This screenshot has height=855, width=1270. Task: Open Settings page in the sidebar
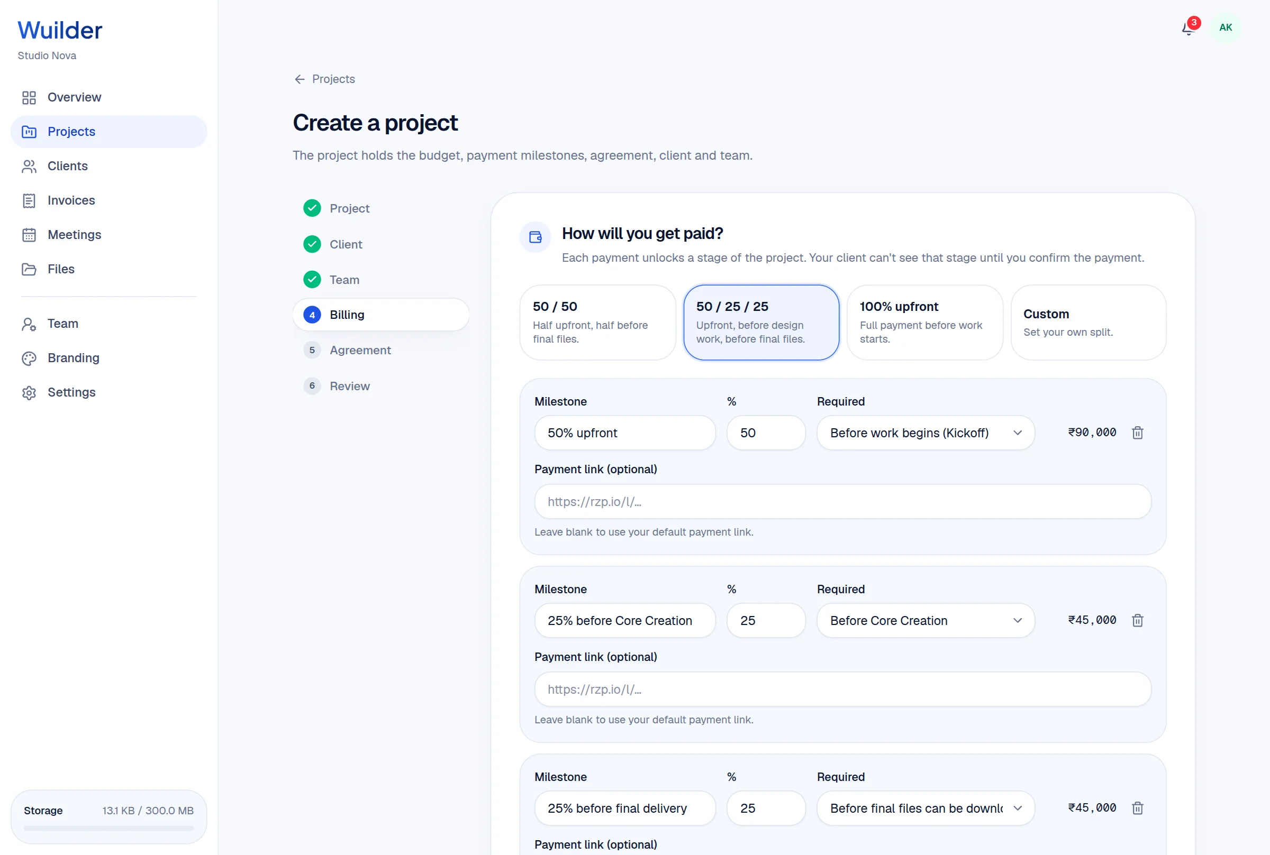coord(109,392)
